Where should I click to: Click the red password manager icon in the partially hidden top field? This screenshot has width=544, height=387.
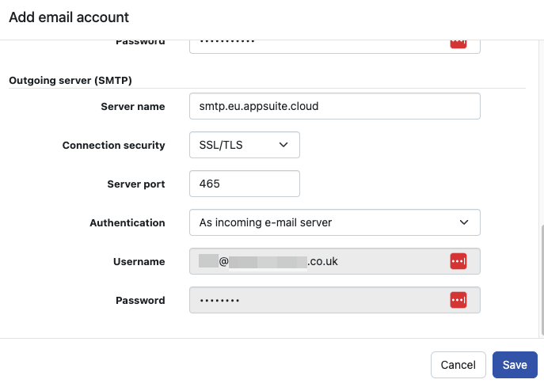coord(458,44)
